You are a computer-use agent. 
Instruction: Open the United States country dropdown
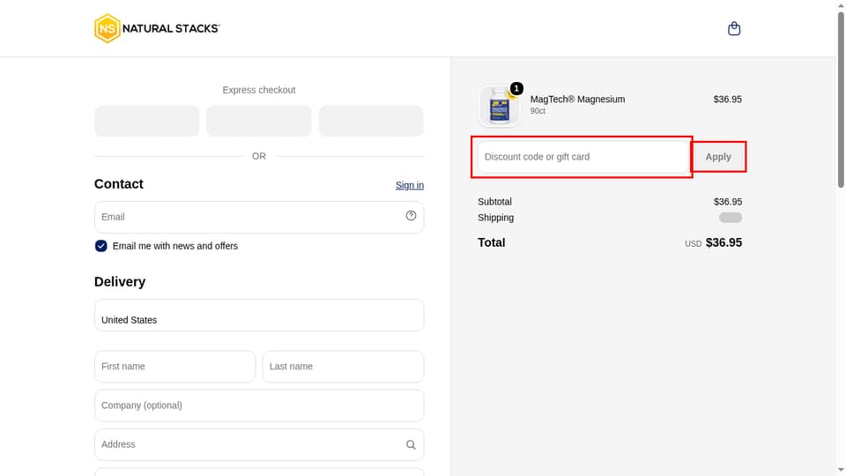click(259, 316)
